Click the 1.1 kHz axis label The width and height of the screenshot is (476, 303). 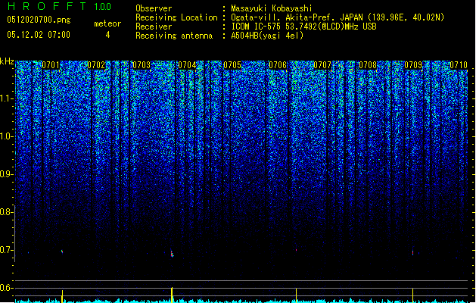coord(7,98)
